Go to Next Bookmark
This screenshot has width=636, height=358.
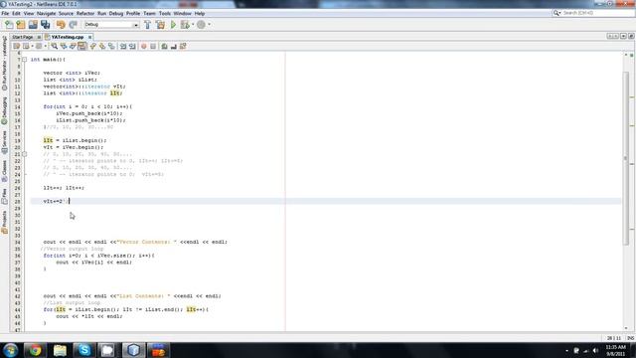coord(102,47)
